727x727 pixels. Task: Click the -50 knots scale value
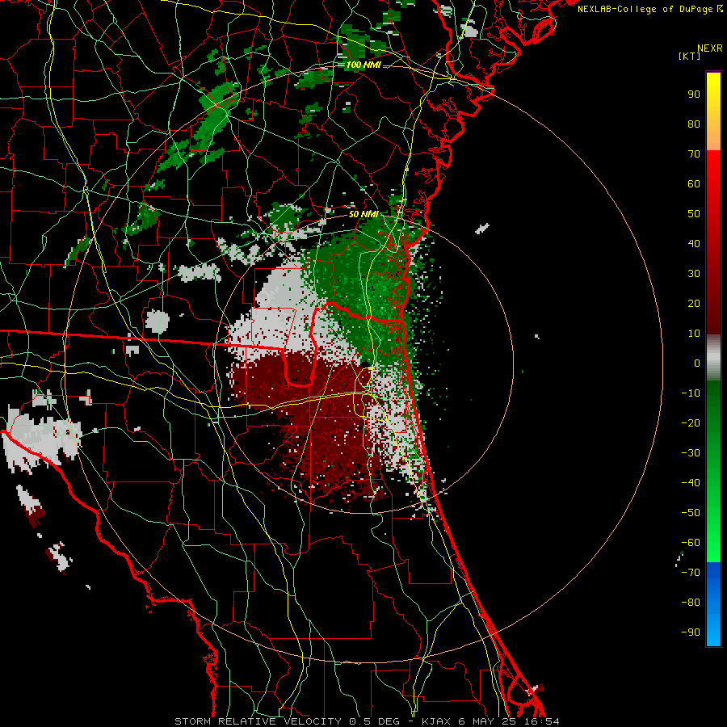(x=691, y=513)
